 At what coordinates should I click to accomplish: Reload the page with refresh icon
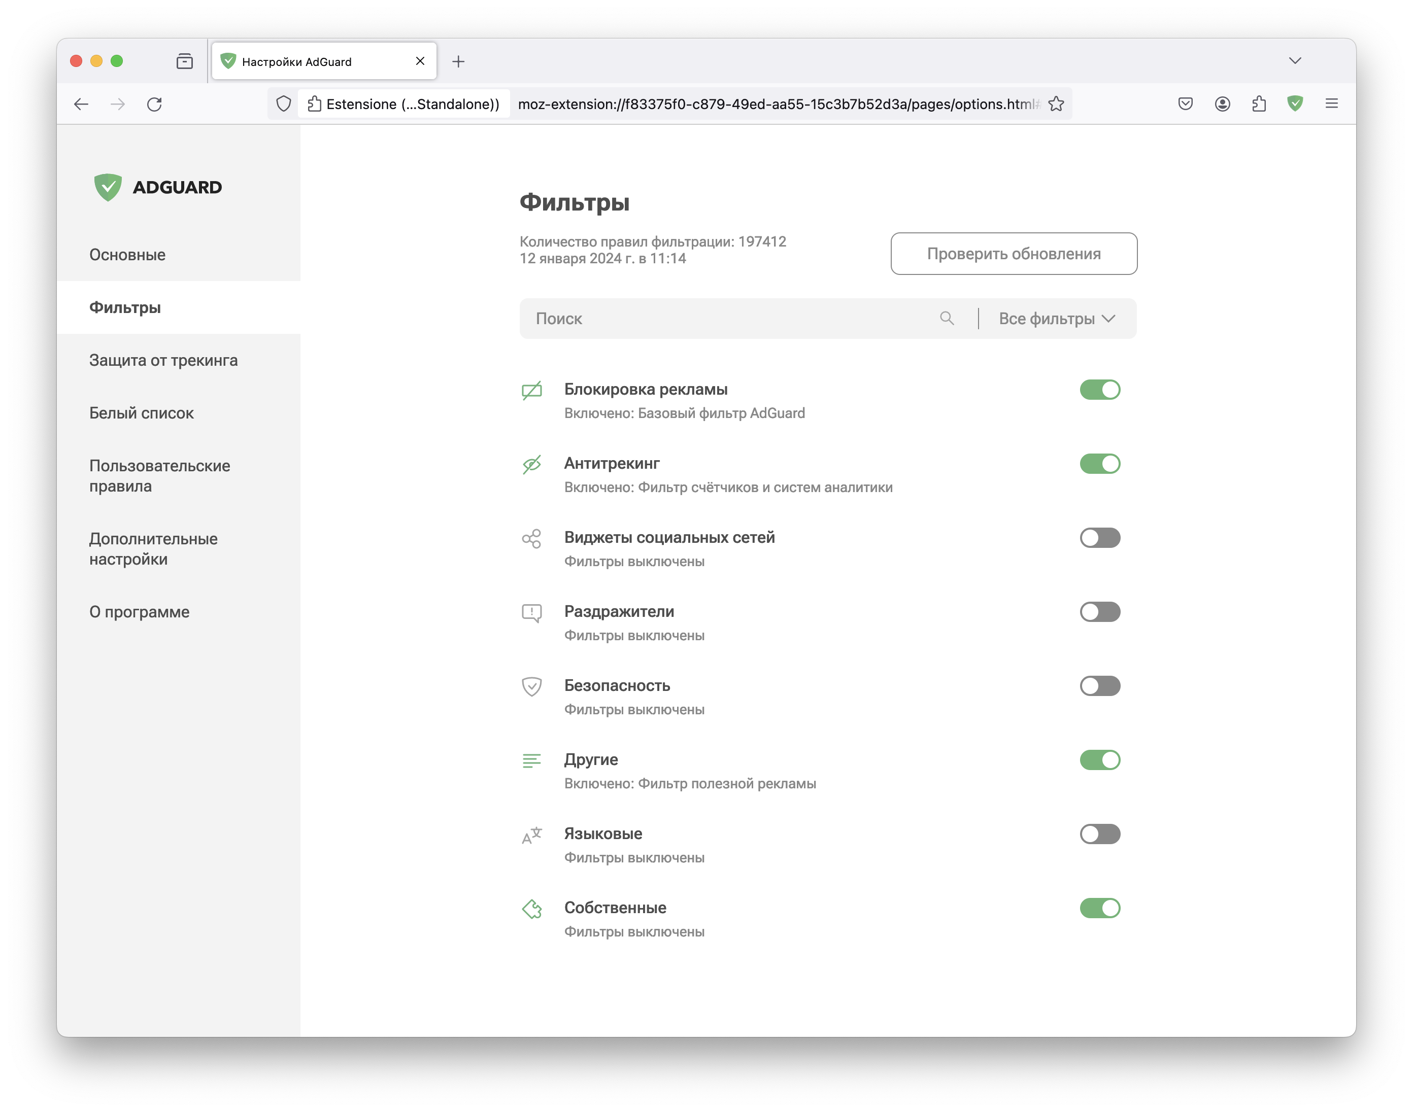point(154,104)
